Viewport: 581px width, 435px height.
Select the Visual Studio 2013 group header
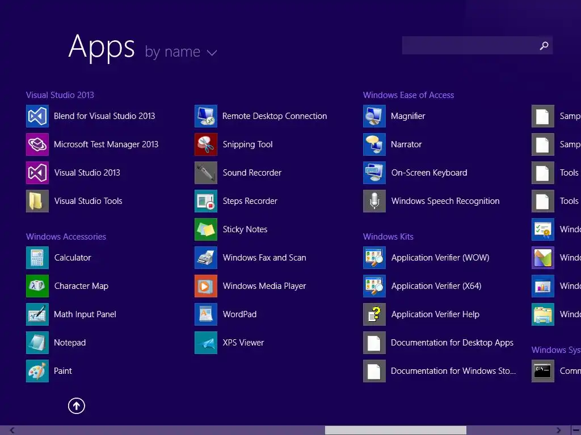pyautogui.click(x=60, y=95)
